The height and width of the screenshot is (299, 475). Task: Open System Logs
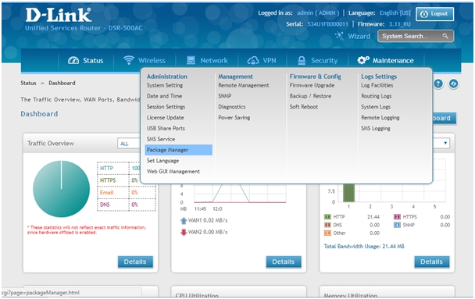(x=376, y=107)
